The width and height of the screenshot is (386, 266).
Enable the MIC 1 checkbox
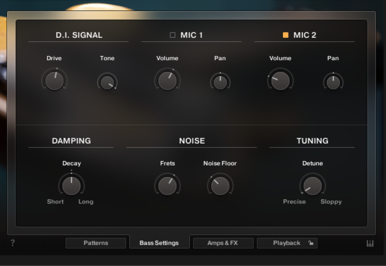tap(173, 35)
